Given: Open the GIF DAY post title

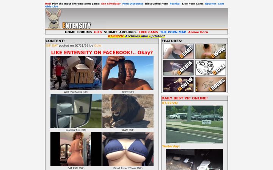Looking at the screenshot, I should coord(52,46).
